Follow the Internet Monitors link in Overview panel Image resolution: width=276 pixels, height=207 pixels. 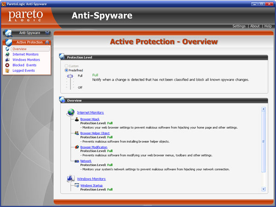90,113
